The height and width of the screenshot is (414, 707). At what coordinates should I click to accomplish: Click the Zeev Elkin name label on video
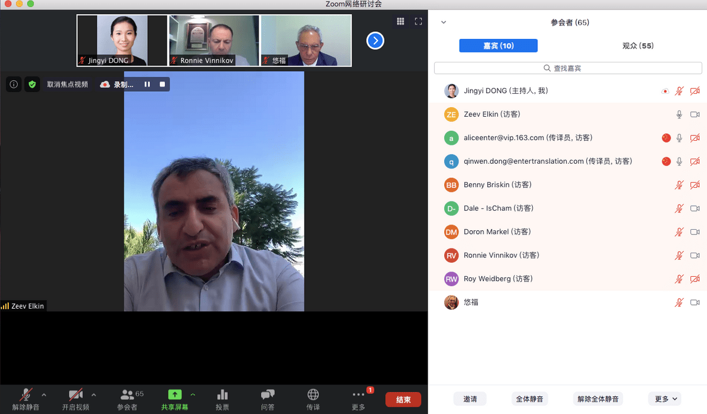[x=23, y=306]
